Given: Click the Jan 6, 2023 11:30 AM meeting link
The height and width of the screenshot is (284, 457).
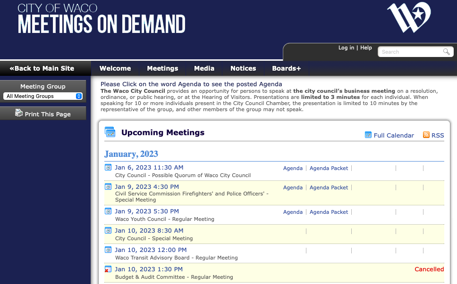Looking at the screenshot, I should tap(149, 168).
